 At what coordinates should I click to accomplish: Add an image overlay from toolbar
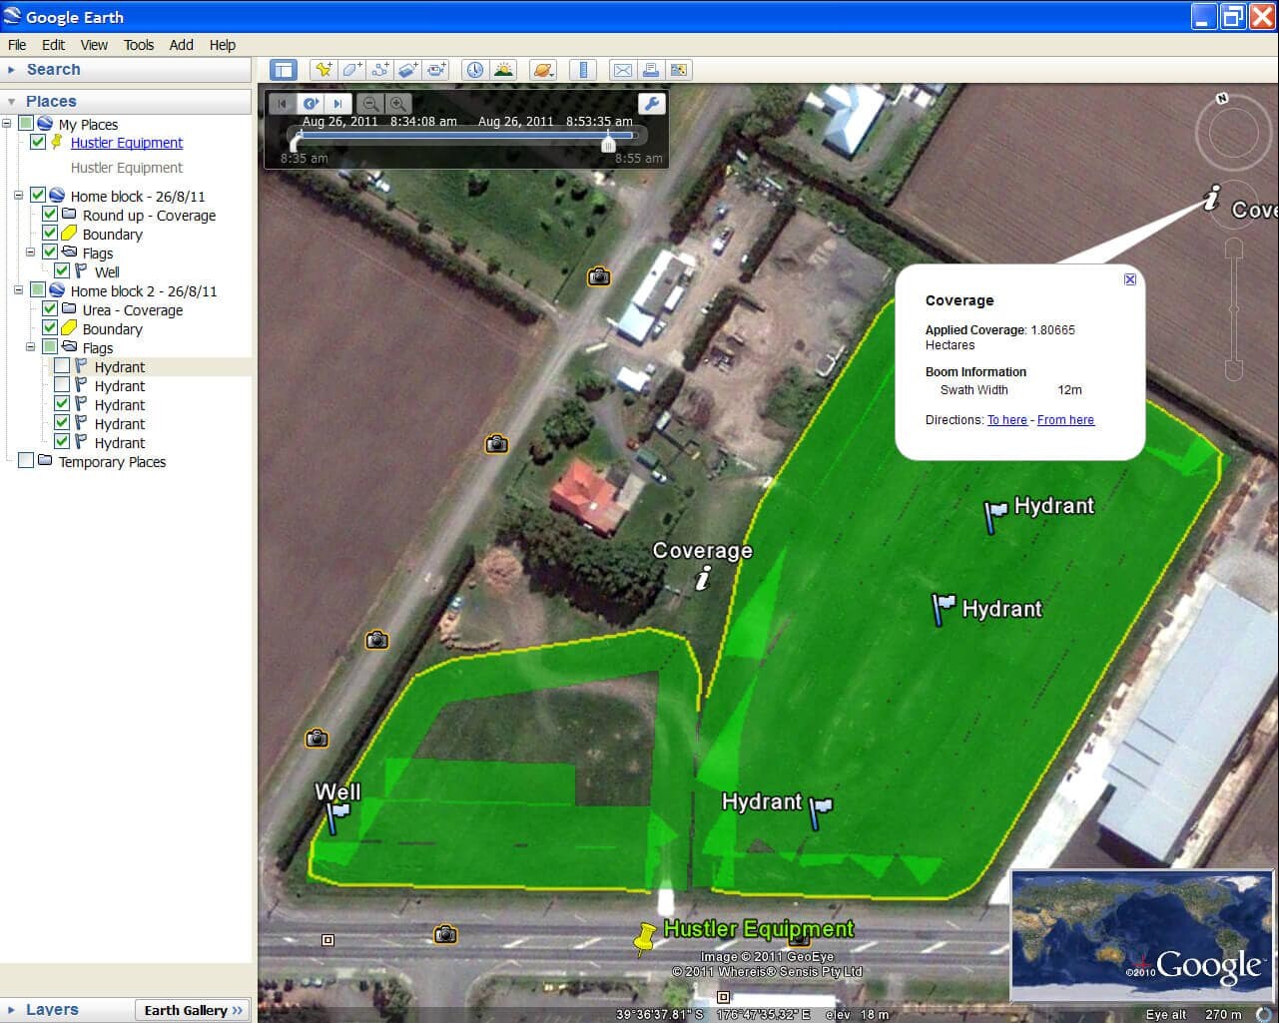pyautogui.click(x=407, y=70)
